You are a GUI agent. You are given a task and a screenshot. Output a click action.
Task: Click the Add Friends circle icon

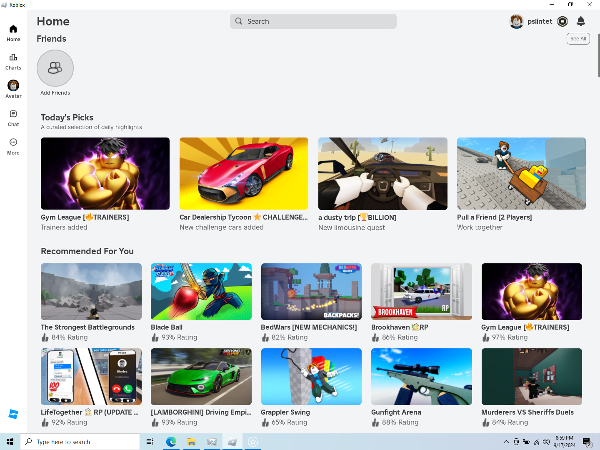pos(55,68)
